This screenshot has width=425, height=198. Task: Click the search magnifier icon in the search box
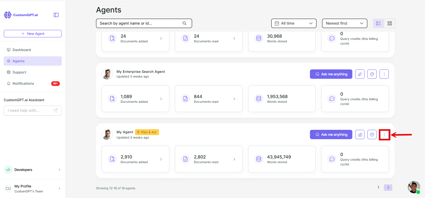[x=184, y=23]
